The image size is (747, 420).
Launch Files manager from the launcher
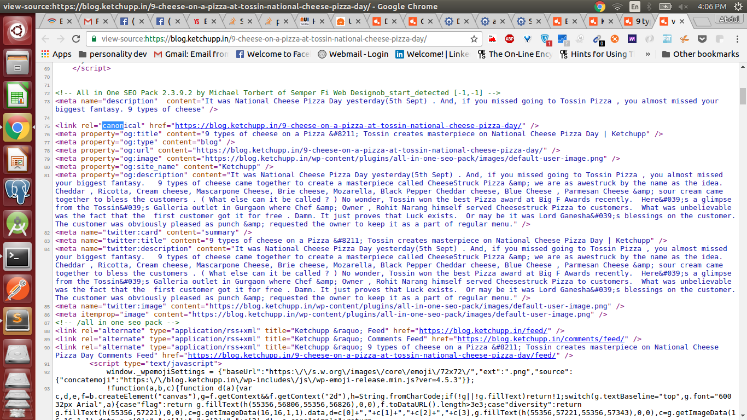(x=17, y=62)
